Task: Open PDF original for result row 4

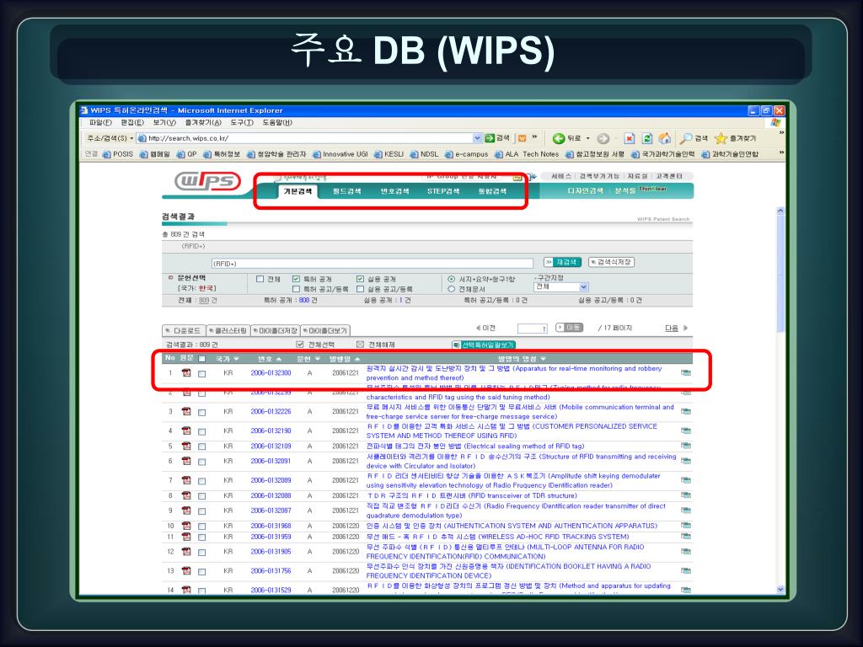Action: click(186, 430)
